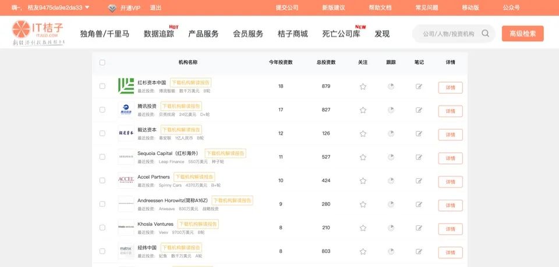Screen dimensions: 559x267
Task: Go to the 桔子商城 section
Action: click(x=293, y=34)
